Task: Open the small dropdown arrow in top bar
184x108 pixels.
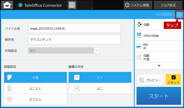Action: point(92,8)
